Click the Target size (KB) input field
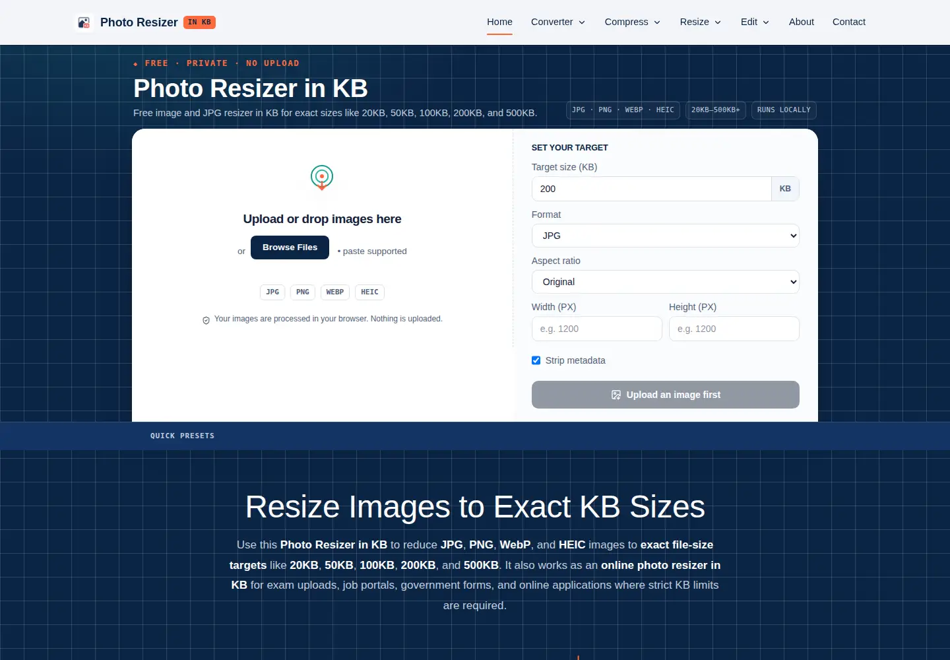 pos(651,189)
